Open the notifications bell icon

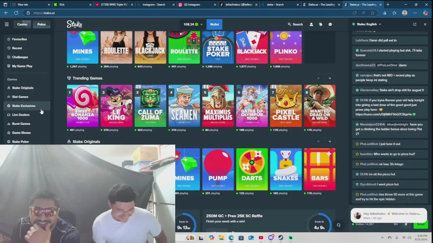[x=320, y=24]
